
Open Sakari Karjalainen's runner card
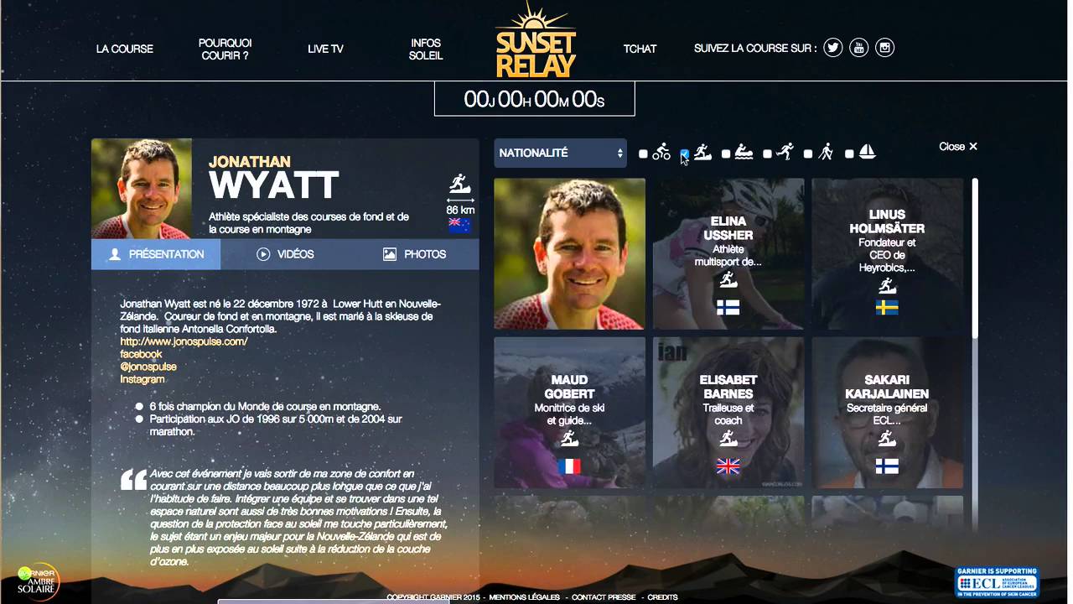pos(887,412)
